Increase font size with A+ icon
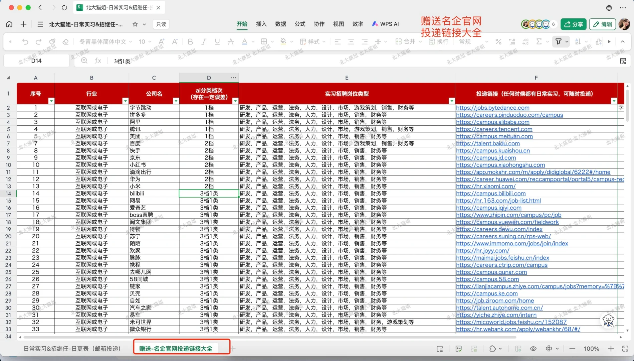Image resolution: width=634 pixels, height=361 pixels. pos(162,41)
